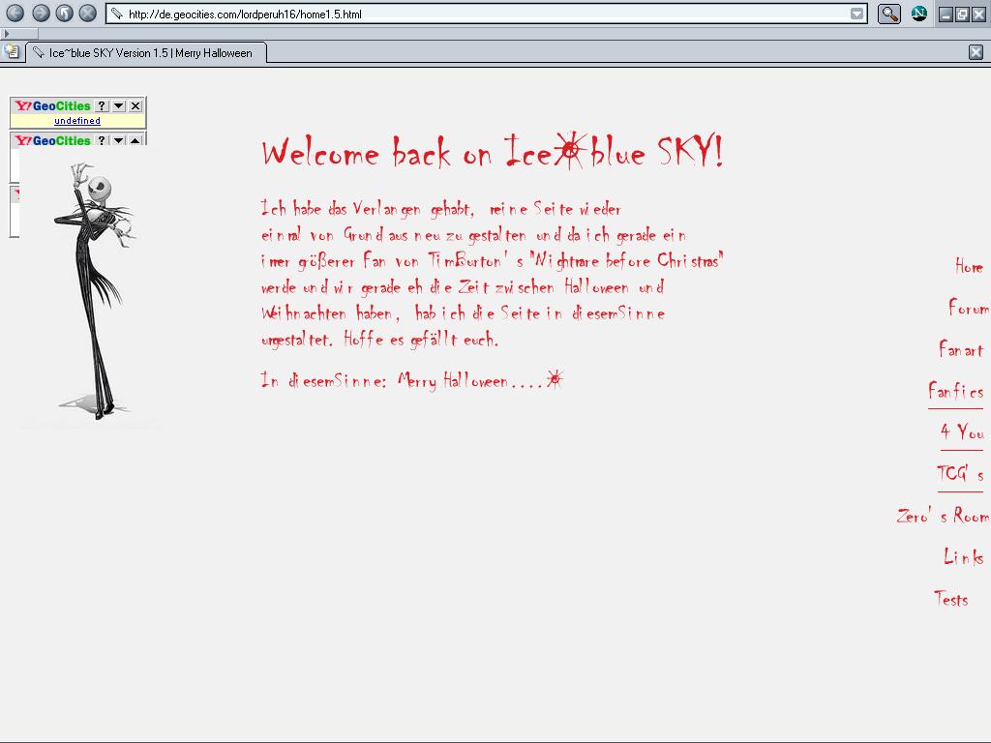Image resolution: width=991 pixels, height=743 pixels.
Task: Open the Links page link
Action: 964,556
